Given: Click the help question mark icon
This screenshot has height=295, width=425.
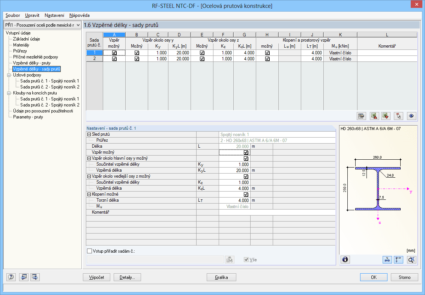Looking at the screenshot, I should pos(11,277).
